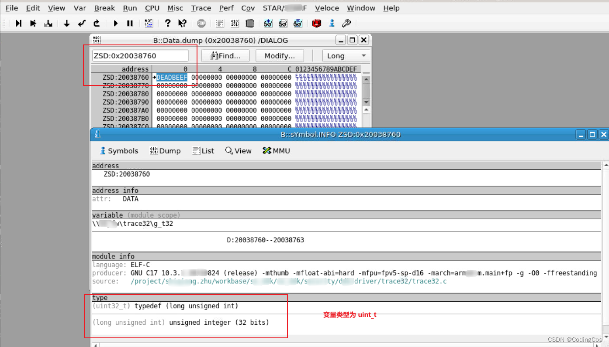Open the trace32.c source path link
Viewport: 609px width, 347px height.
coord(289,281)
